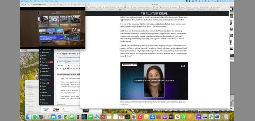The width and height of the screenshot is (255, 121).
Task: Open the Heading 4 format dropdown
Action: click(62, 65)
